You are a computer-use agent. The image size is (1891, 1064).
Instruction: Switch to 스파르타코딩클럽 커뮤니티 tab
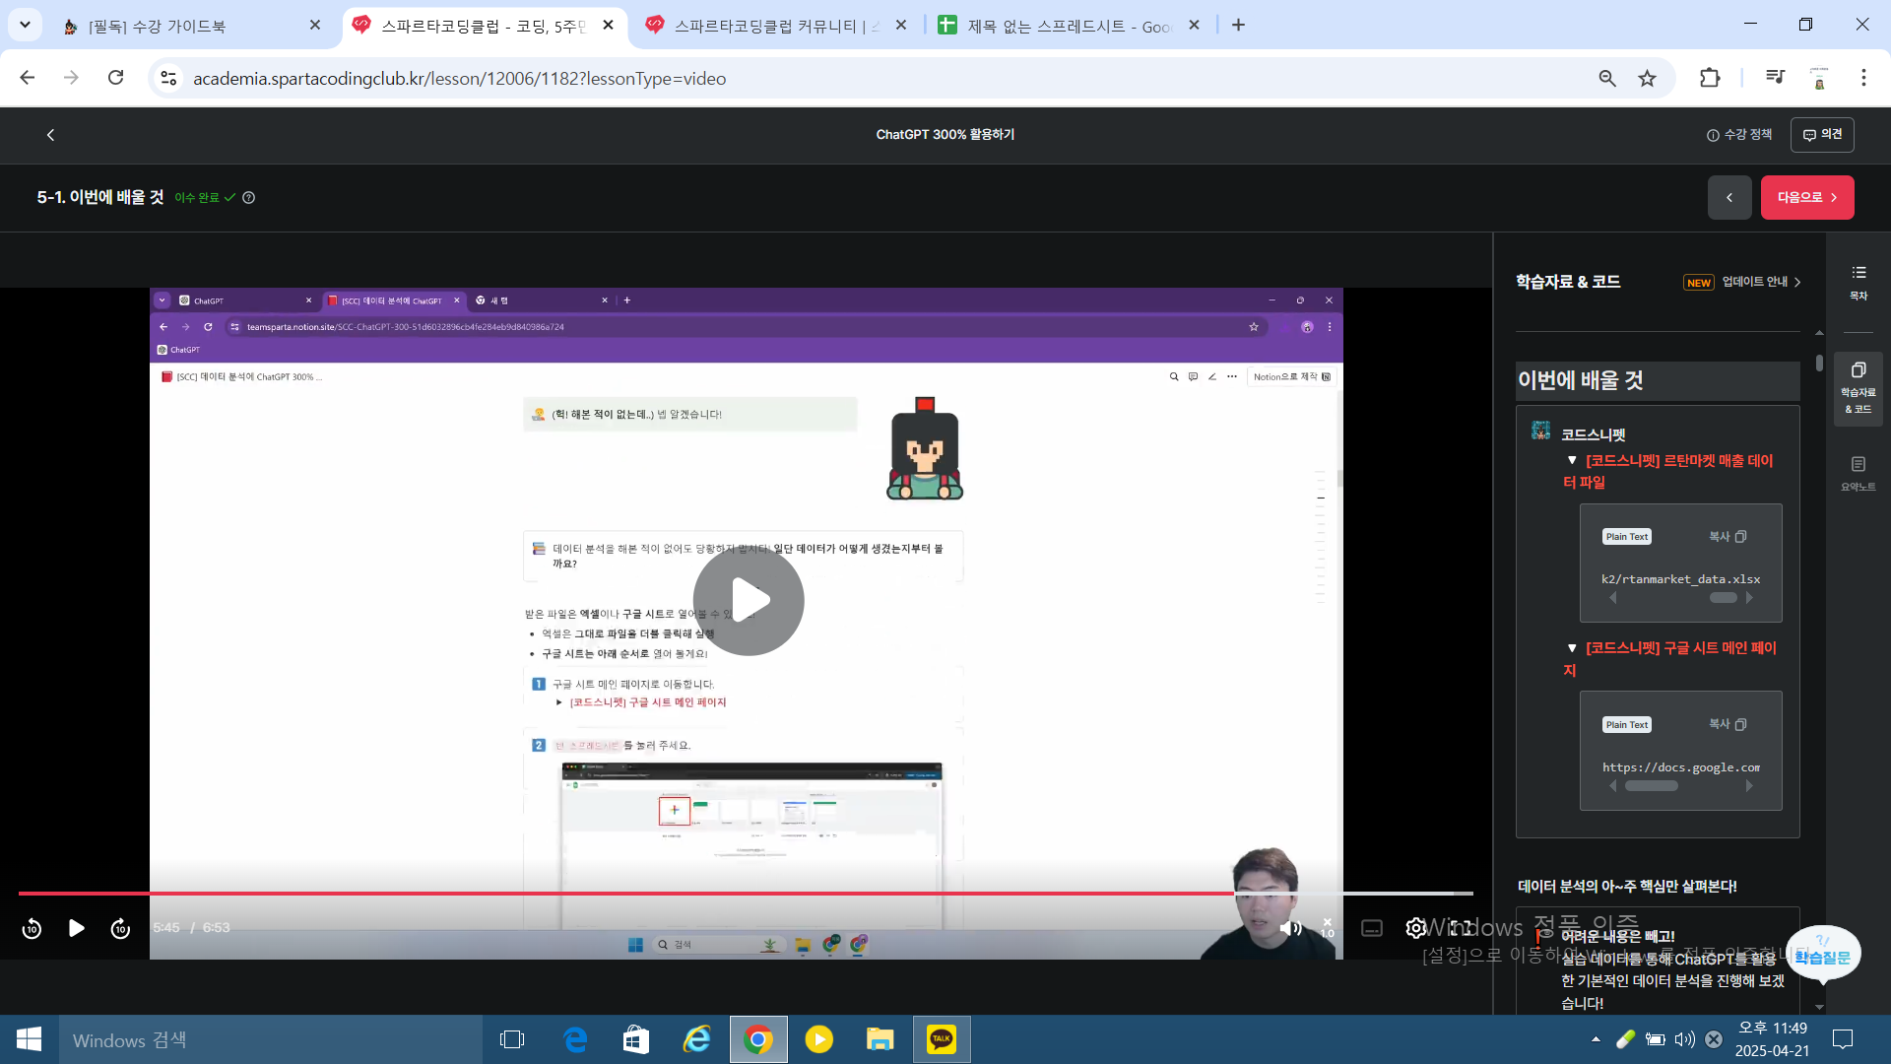click(775, 26)
